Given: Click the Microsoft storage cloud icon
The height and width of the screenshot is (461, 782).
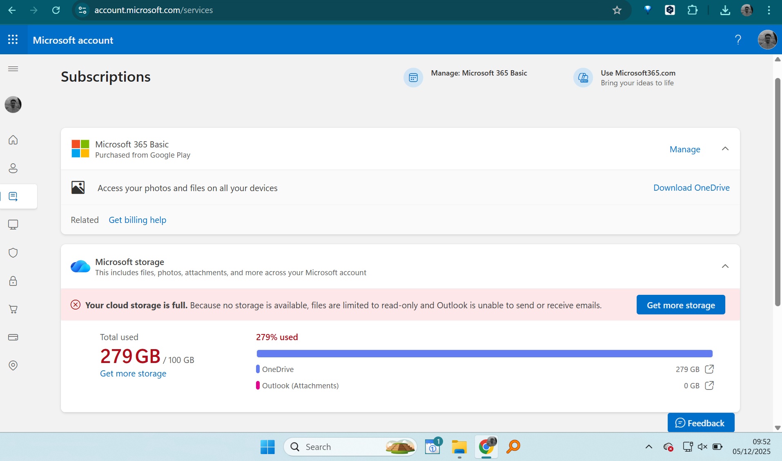Looking at the screenshot, I should pos(80,266).
